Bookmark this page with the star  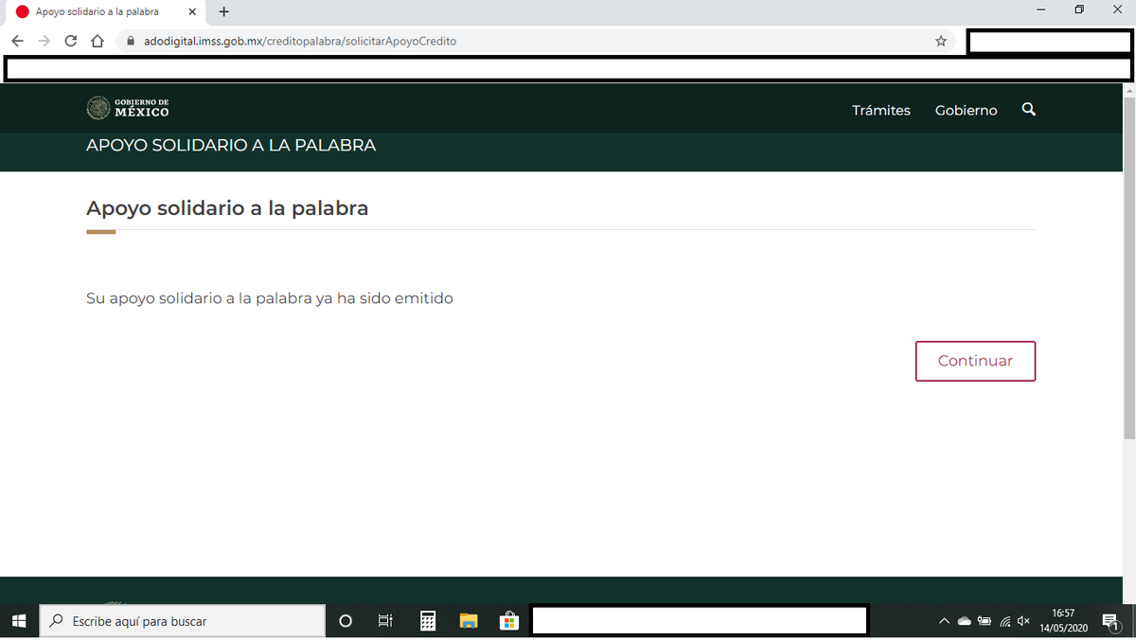(x=941, y=41)
